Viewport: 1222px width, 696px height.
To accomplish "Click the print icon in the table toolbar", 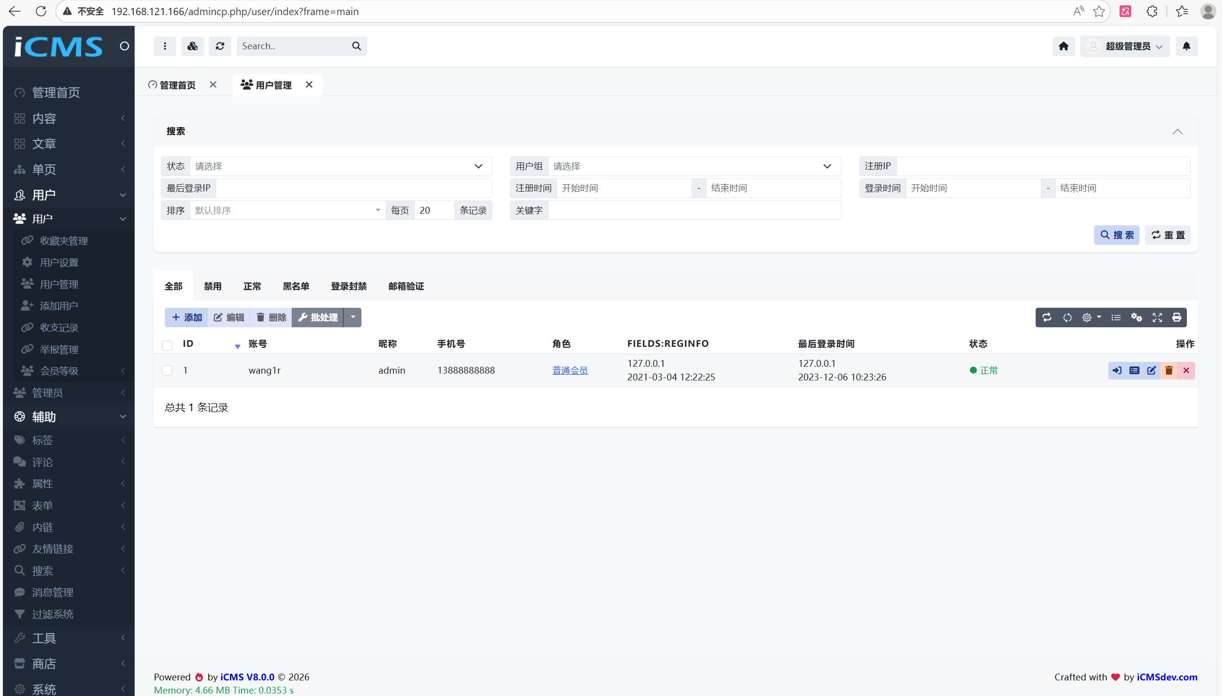I will click(x=1177, y=318).
